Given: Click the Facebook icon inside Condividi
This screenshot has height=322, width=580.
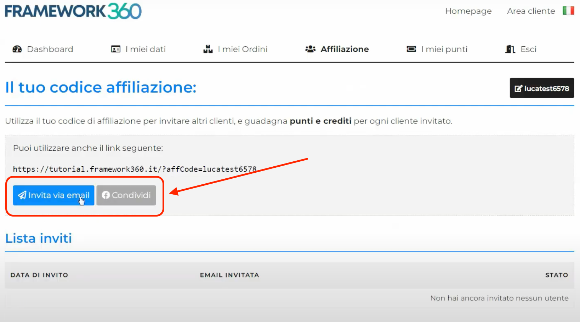Looking at the screenshot, I should [x=106, y=195].
